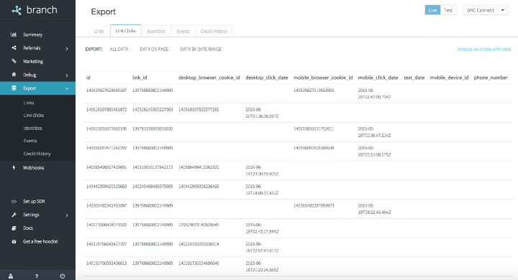Click the Settings wrench icon
This screenshot has height=280, width=518.
click(14, 215)
